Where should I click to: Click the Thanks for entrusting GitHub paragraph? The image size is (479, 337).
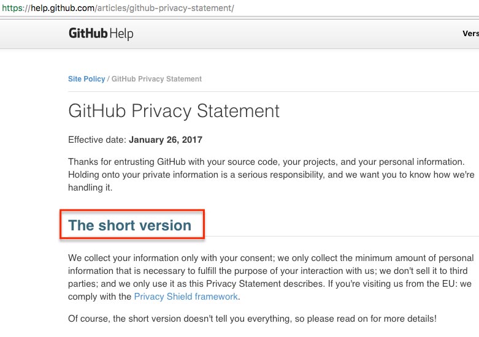tap(271, 175)
